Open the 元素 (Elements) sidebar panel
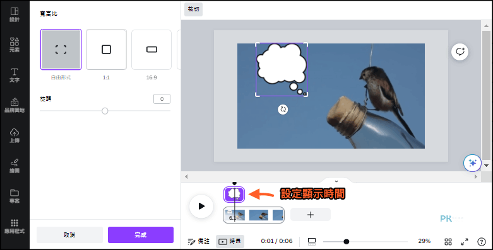This screenshot has height=250, width=493. (15, 45)
